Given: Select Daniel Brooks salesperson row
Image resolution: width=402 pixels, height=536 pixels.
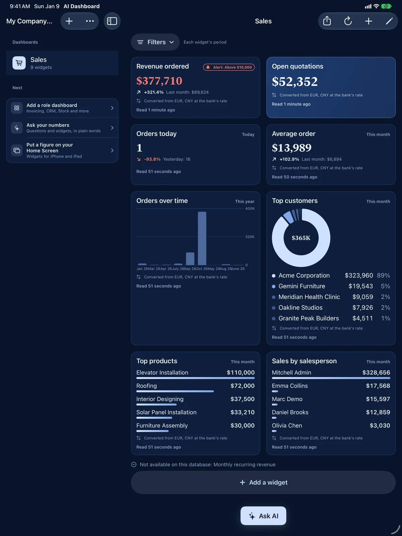Looking at the screenshot, I should 331,414.
